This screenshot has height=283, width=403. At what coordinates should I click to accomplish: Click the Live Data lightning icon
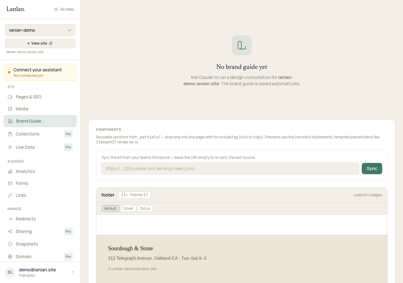10,147
